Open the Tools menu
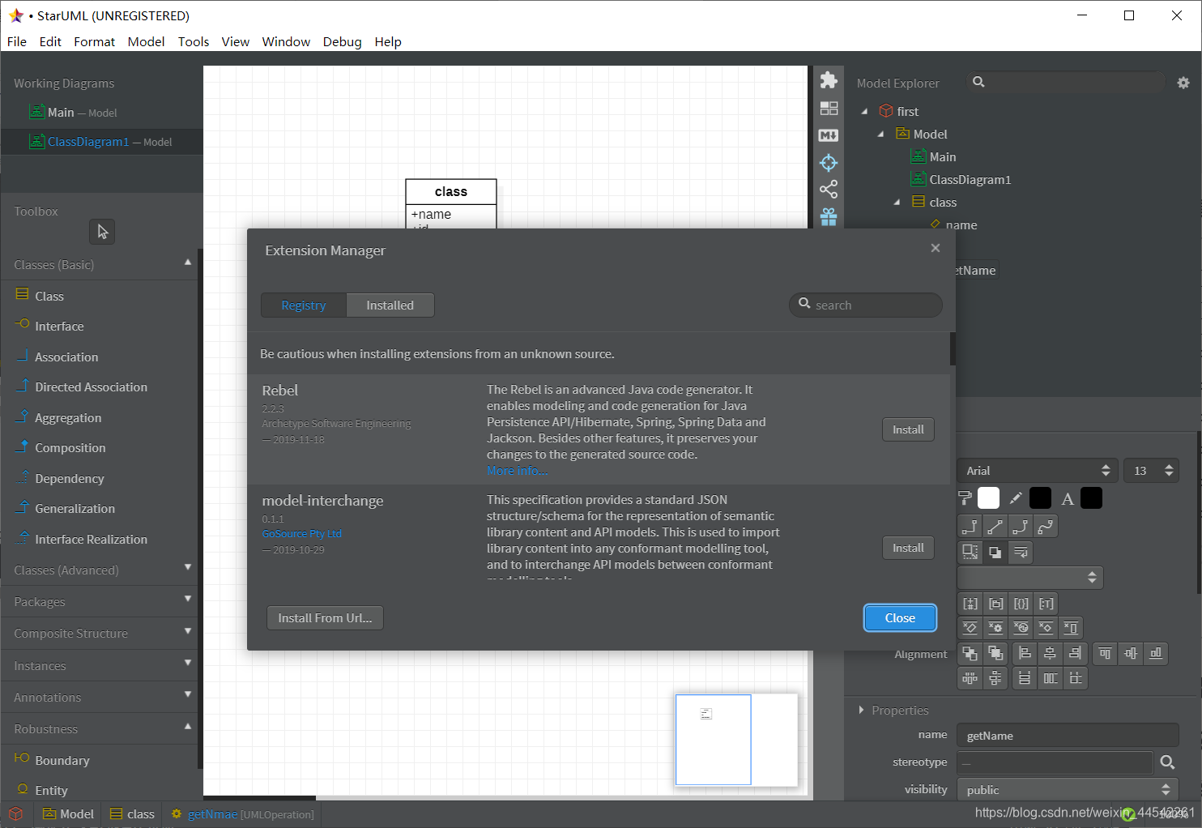 [x=194, y=41]
